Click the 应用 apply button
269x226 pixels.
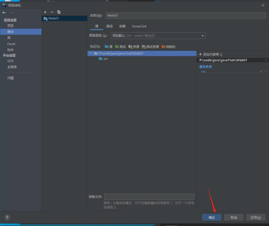coord(256,217)
